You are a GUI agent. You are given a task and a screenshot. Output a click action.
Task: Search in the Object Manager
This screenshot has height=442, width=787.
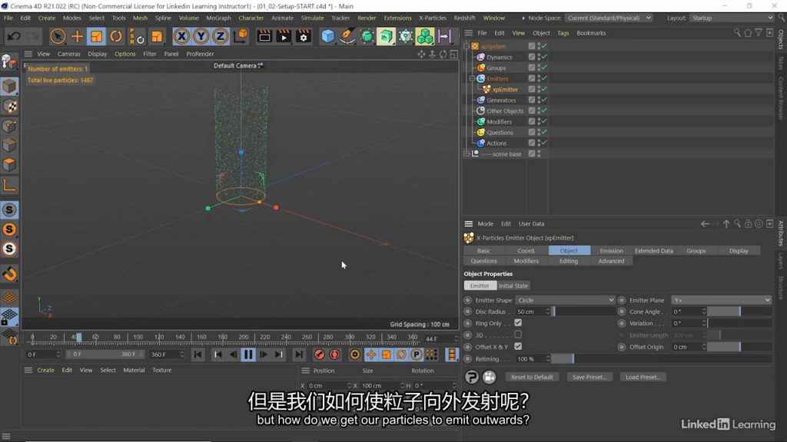tap(737, 32)
